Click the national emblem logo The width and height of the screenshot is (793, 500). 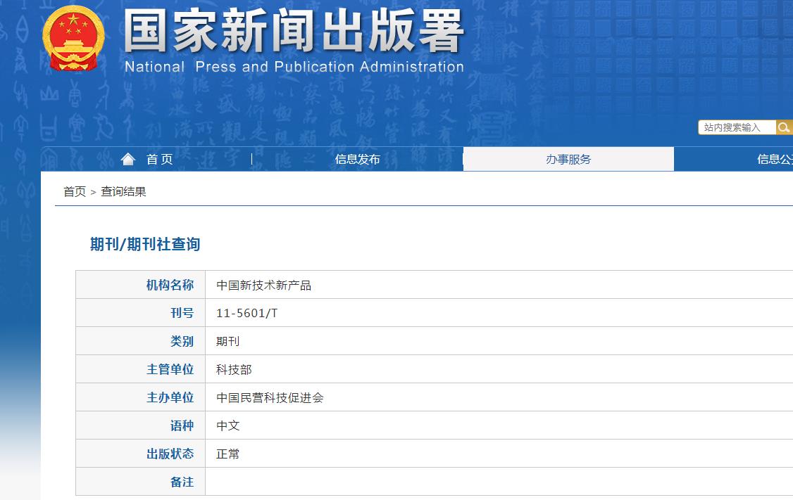73,39
